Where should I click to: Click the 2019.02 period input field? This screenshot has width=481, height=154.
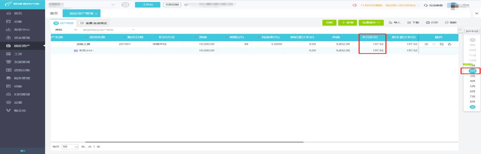472,31
